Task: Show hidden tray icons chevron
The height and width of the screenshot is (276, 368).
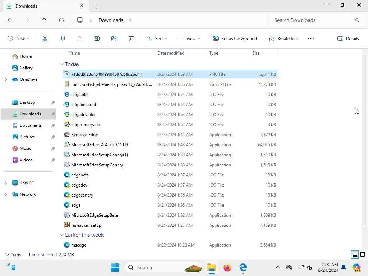Action: (278, 267)
